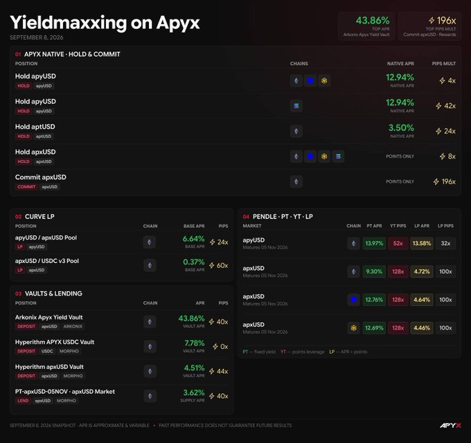Click the 4.64% LP APR badge
Screen dimensions: 471x443
pyautogui.click(x=422, y=300)
